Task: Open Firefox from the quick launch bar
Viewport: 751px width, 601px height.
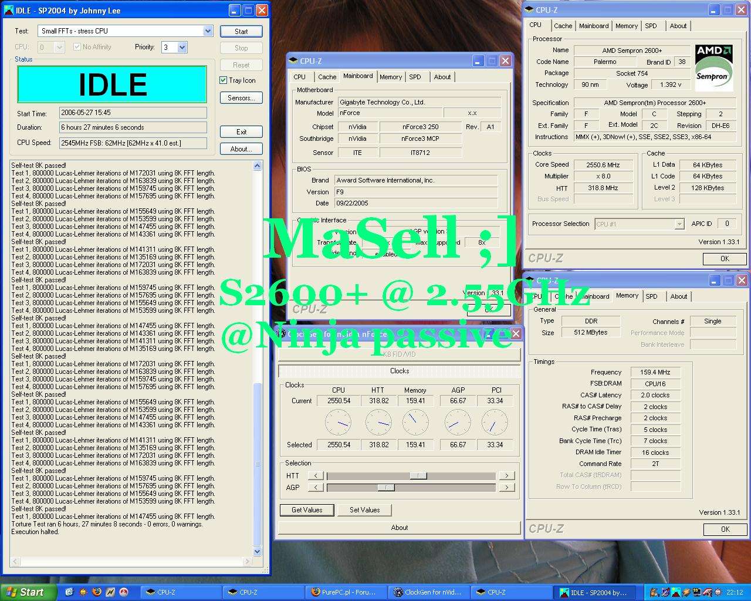Action: click(x=97, y=592)
